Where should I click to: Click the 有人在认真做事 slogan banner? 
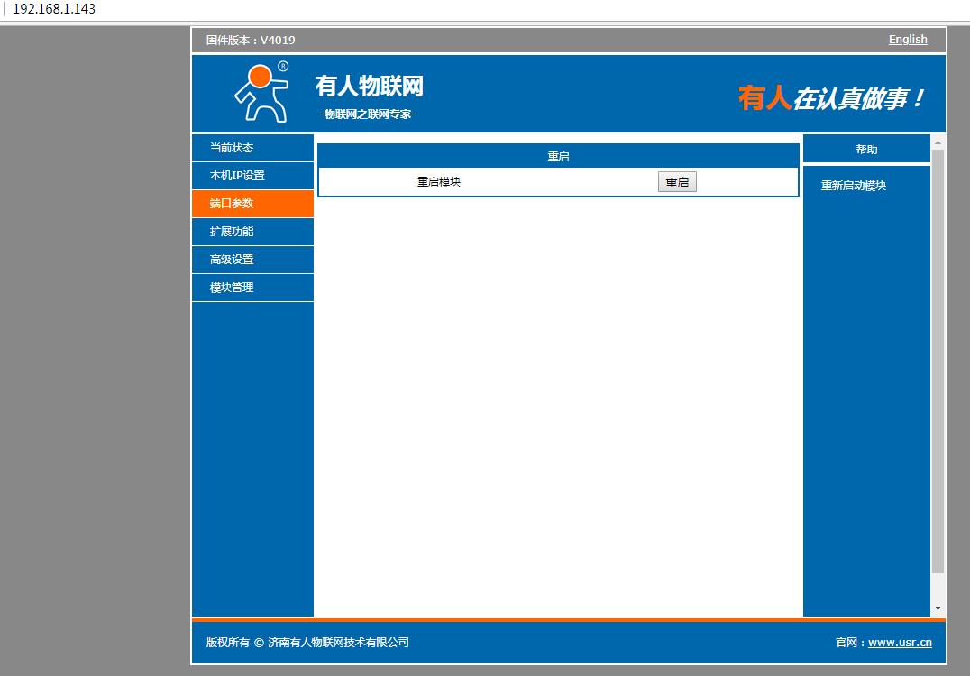831,98
